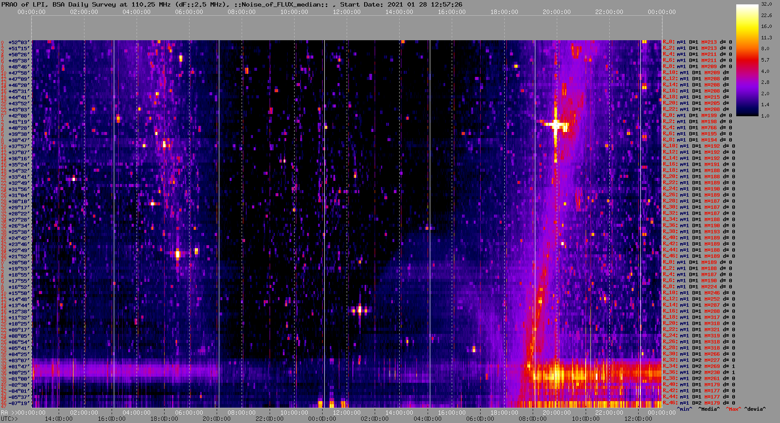
Task: Click the bright white cross-shaped source in the map
Action: 555,125
